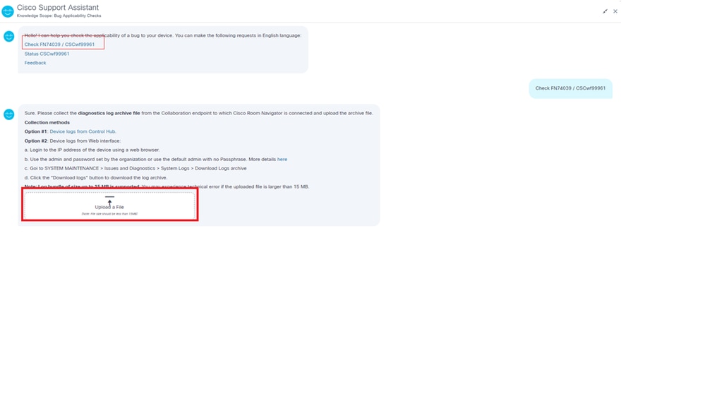Viewport: 705px width, 397px height.
Task: Click the Knowledge Scope: Bug Applicability Checks subtitle
Action: pyautogui.click(x=59, y=16)
